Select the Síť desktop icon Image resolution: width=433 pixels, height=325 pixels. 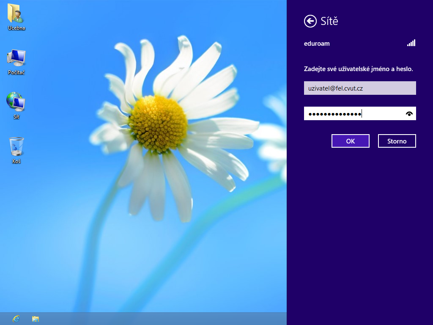click(x=16, y=105)
